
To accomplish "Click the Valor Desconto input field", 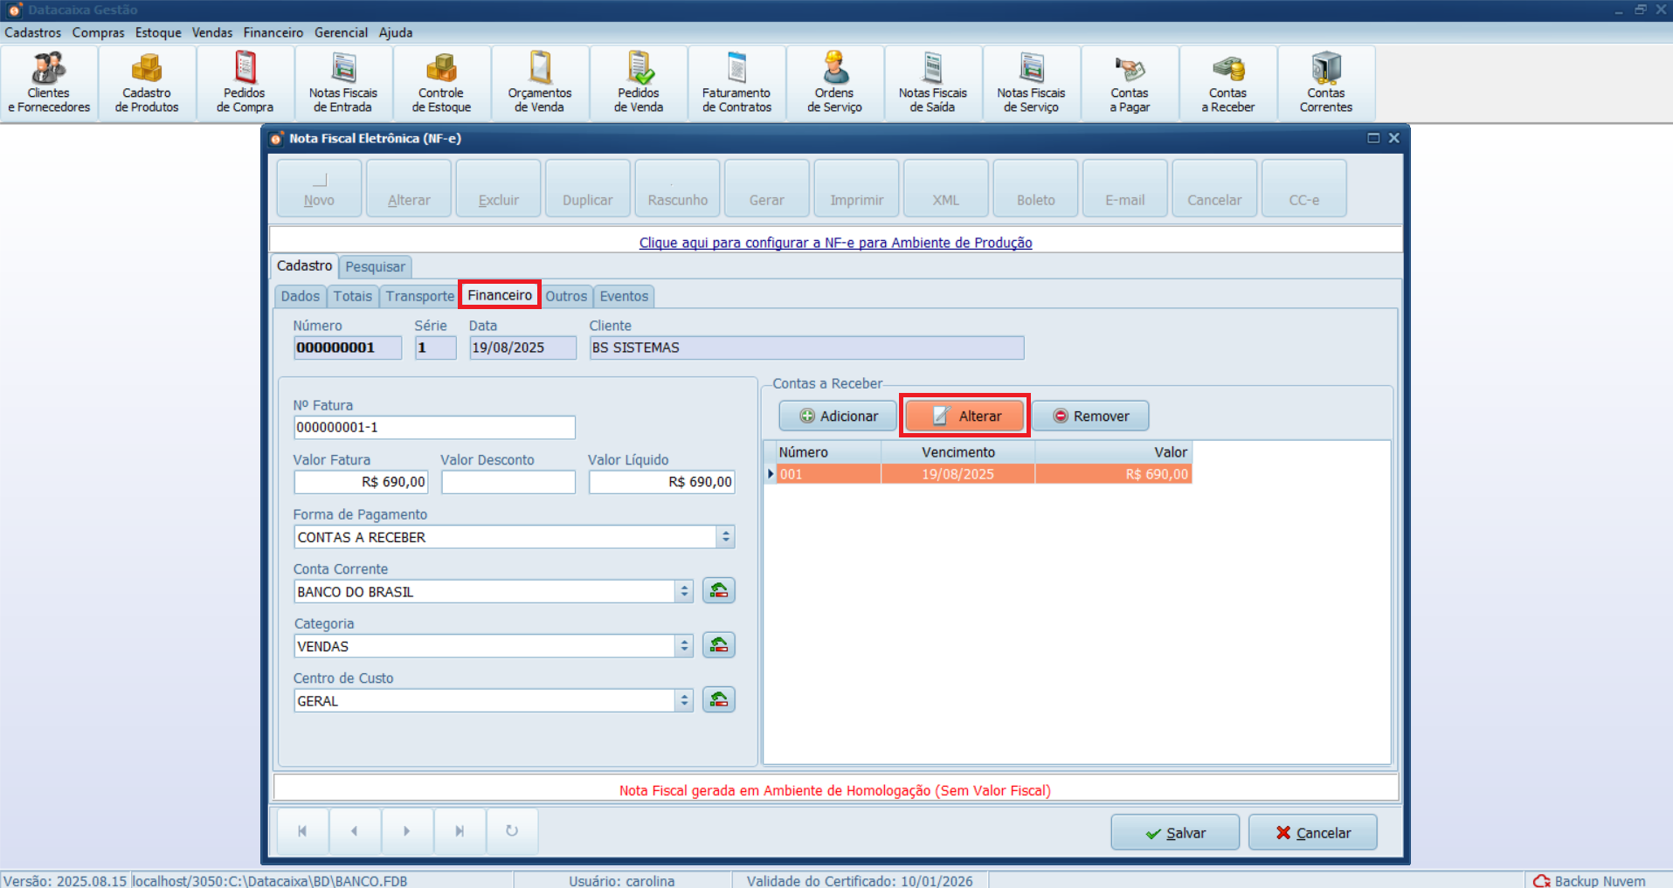I will [508, 482].
